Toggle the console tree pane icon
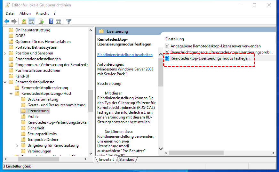The width and height of the screenshot is (279, 172). pos(32,21)
